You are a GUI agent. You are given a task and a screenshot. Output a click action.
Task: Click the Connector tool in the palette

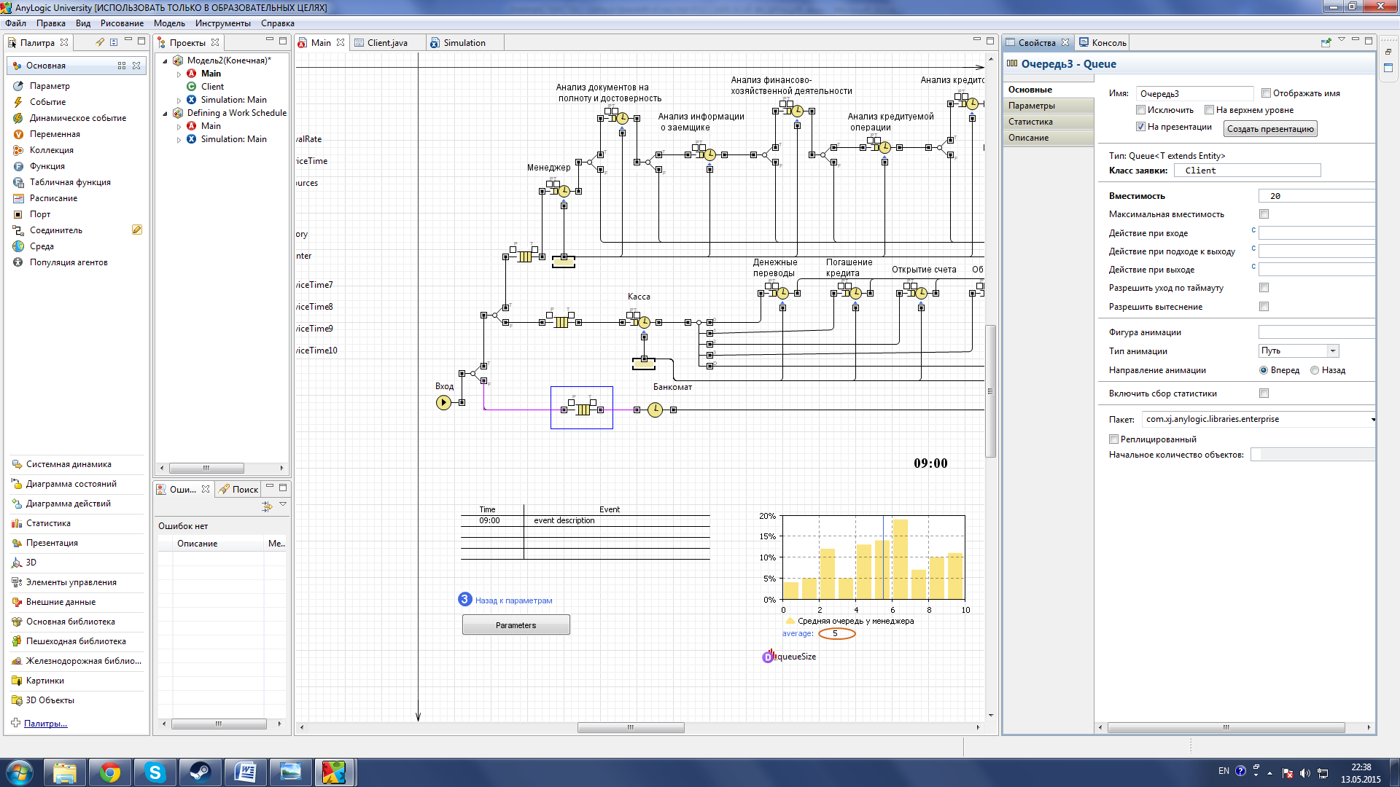pos(55,230)
